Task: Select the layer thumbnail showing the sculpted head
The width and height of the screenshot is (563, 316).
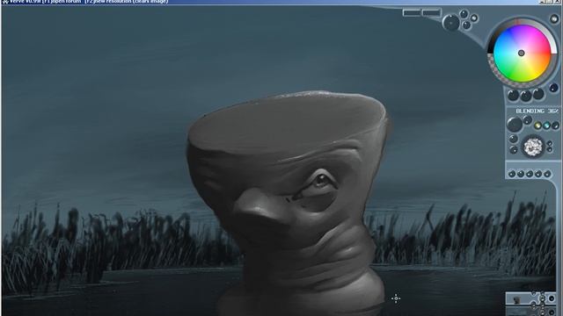Action: tap(517, 299)
